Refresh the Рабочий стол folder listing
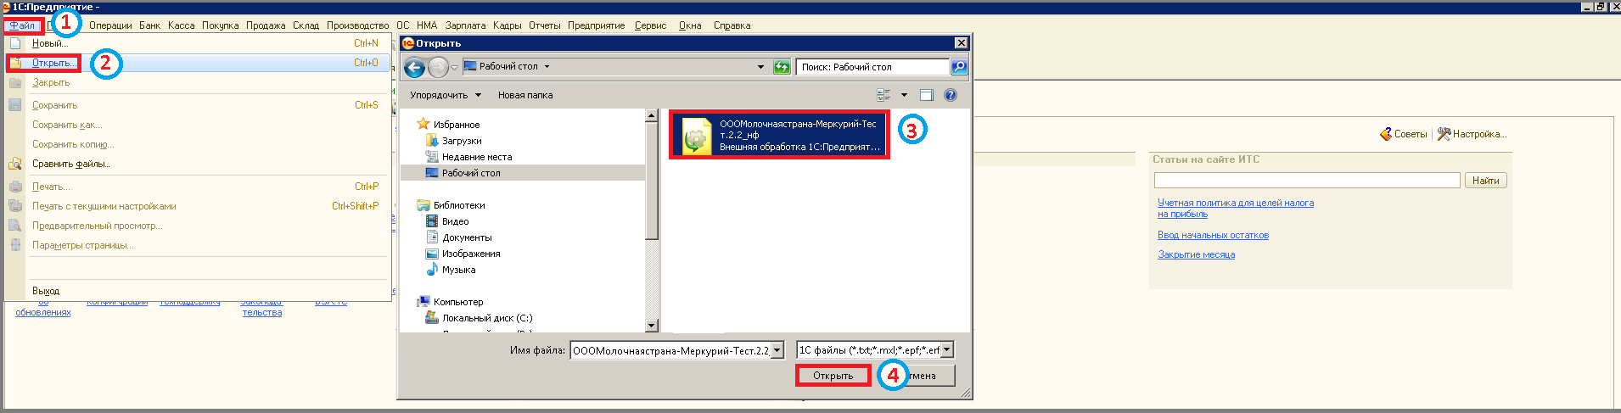This screenshot has height=413, width=1621. tap(782, 67)
